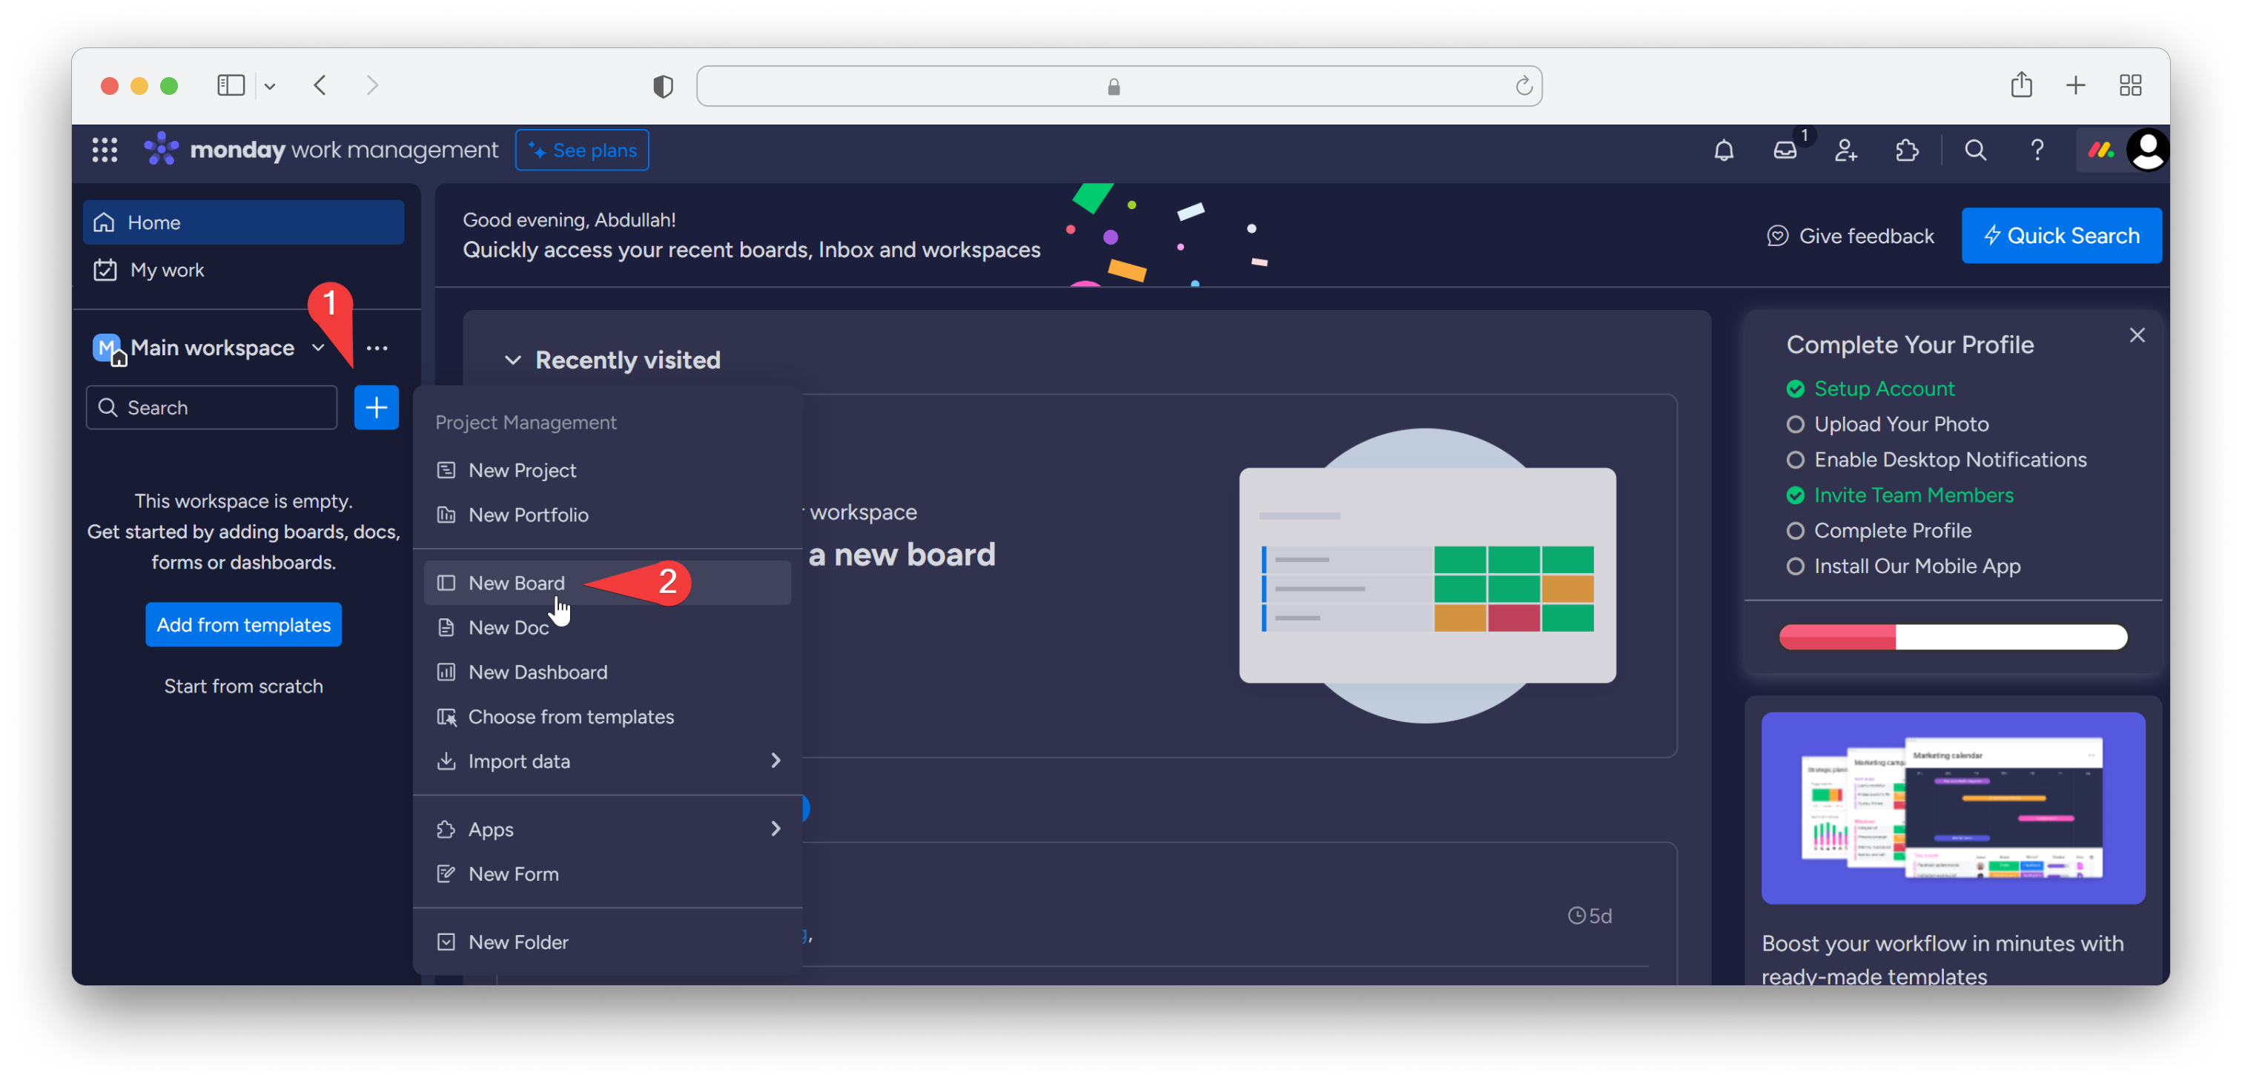
Task: Click the Main workspace avatar icon
Action: 108,348
